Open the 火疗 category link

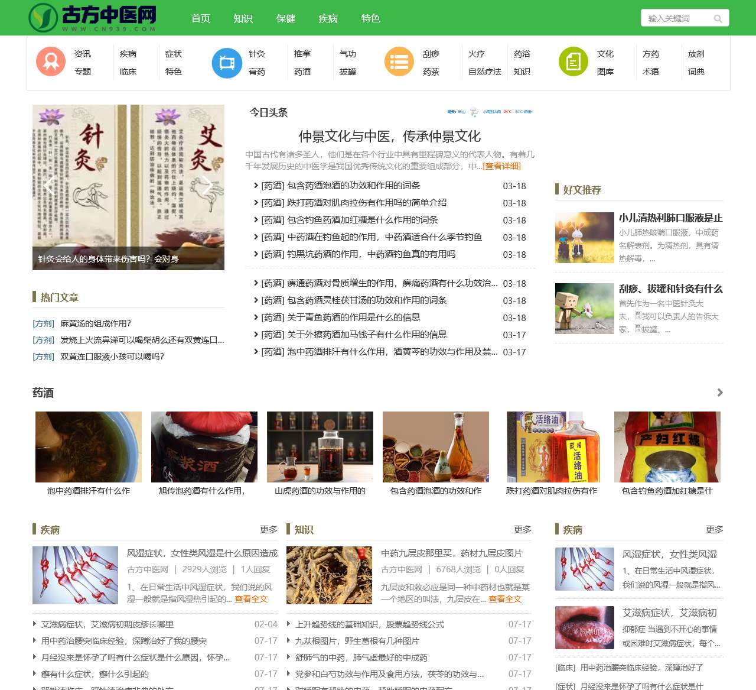pos(477,54)
